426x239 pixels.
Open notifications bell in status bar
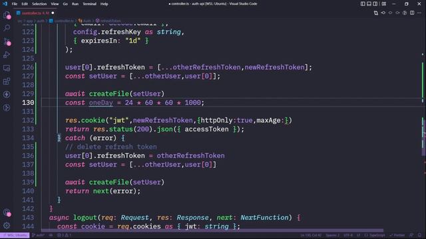[419, 235]
